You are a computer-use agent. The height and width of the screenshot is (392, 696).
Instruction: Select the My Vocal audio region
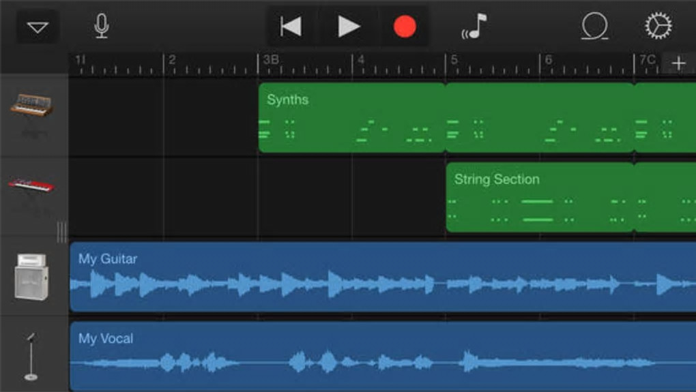click(383, 357)
